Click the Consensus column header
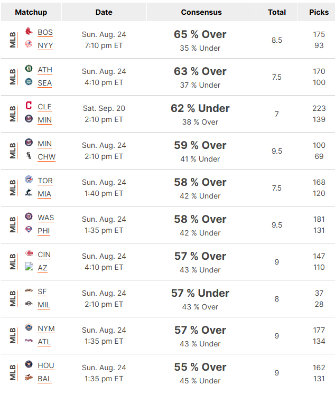Viewport: 335px width, 395px height. 201,12
